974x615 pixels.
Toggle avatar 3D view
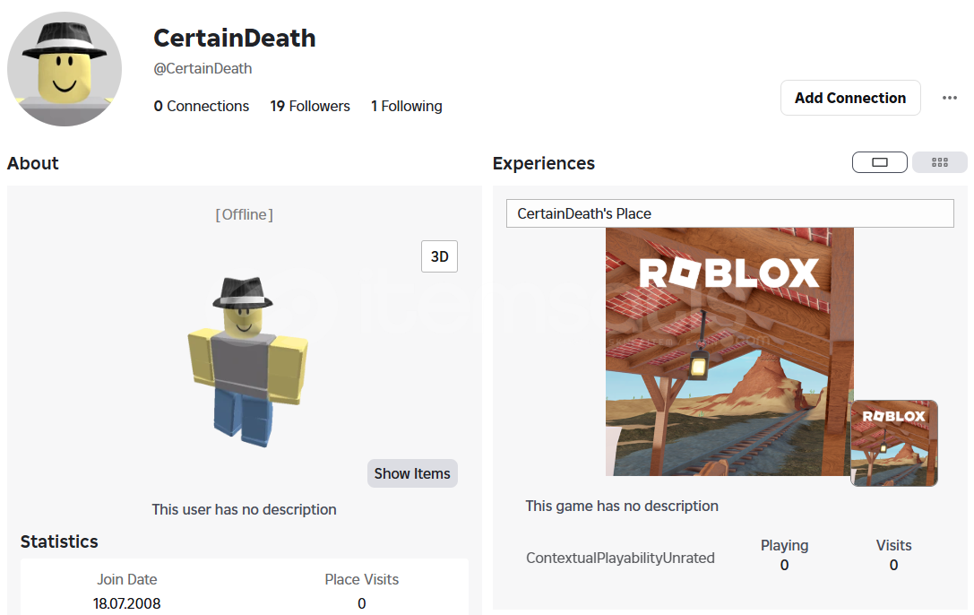439,256
